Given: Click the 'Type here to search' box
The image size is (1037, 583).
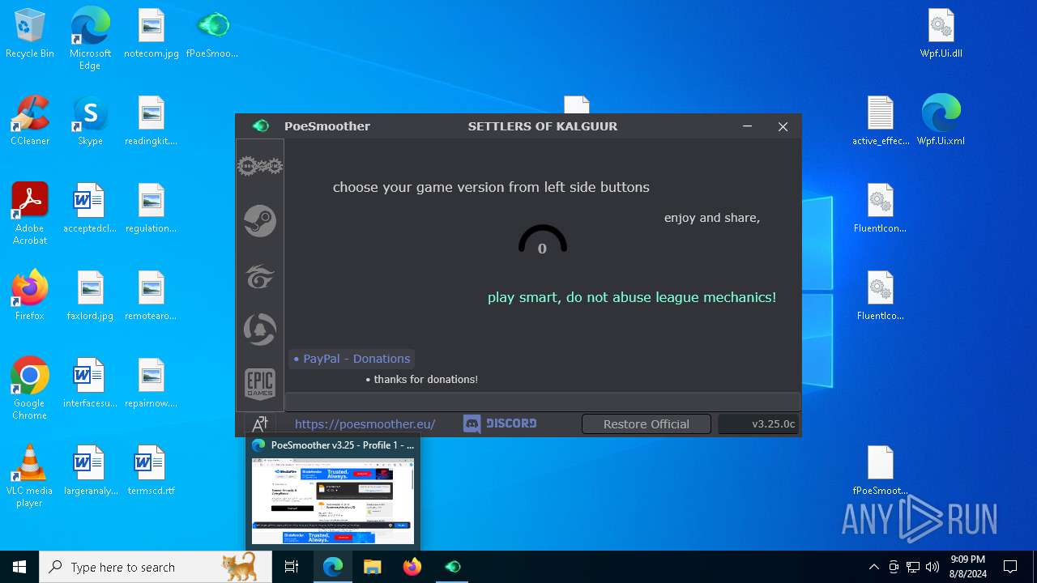Looking at the screenshot, I should [x=156, y=567].
